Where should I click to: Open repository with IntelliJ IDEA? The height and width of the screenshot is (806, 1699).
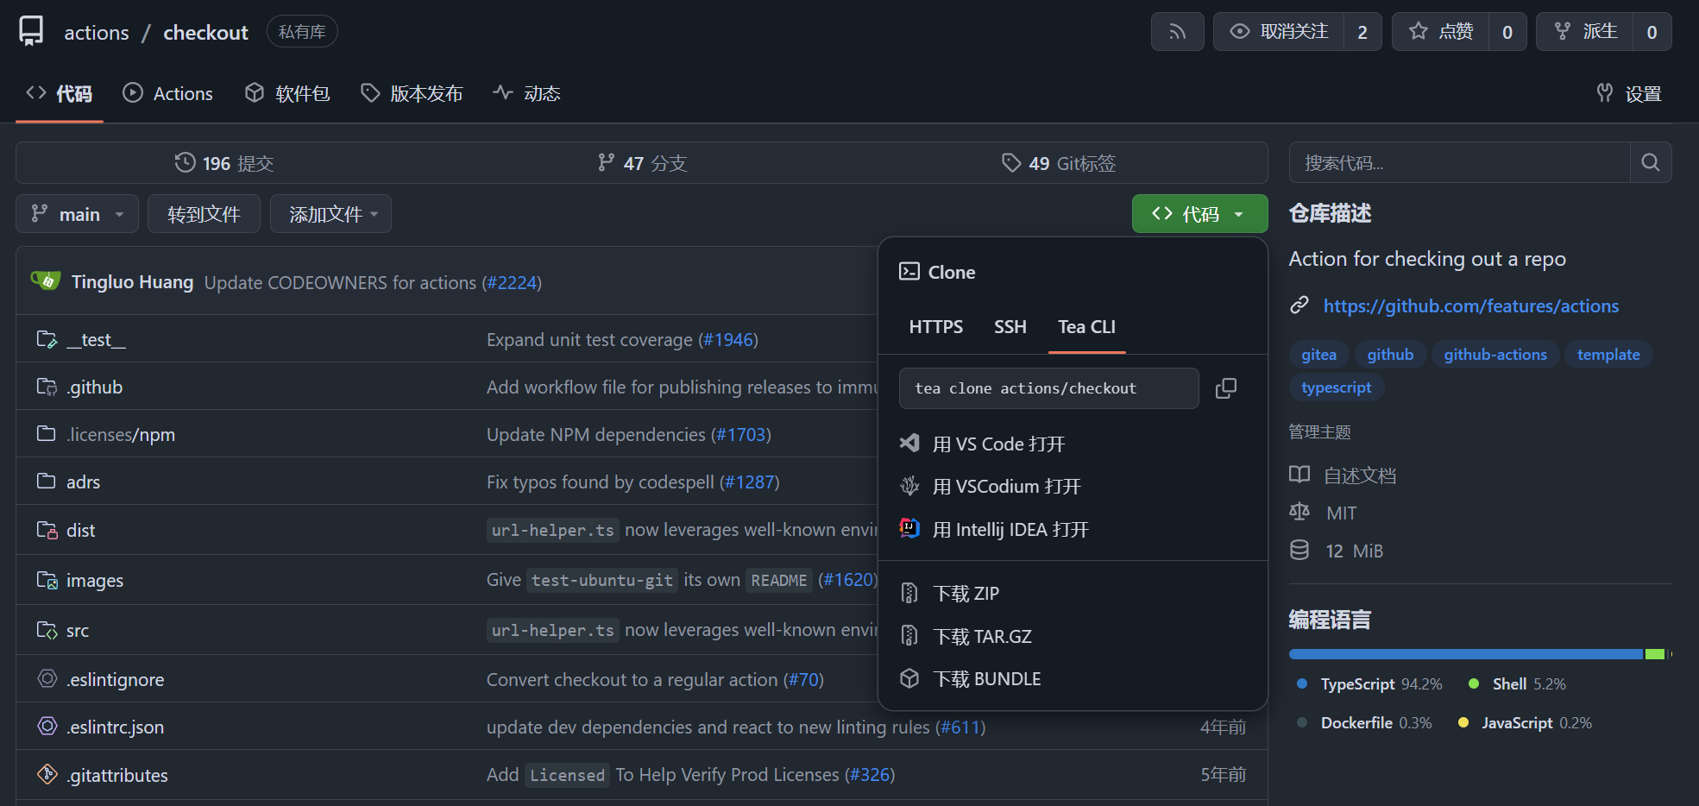(x=1010, y=530)
